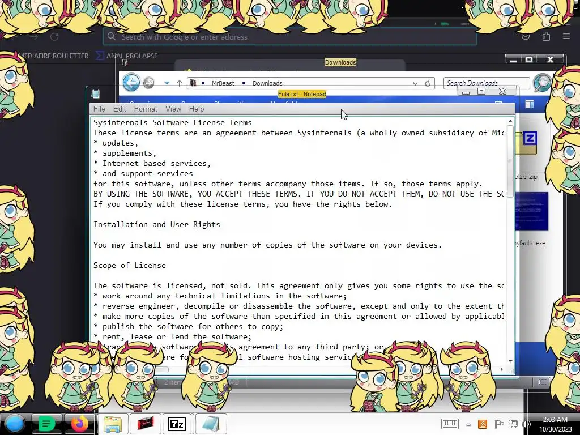
Task: Click 'Scope of License' heading in Notepad
Action: point(130,265)
